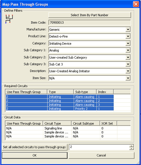
Task: Confirm with the OK button
Action: click(35, 155)
